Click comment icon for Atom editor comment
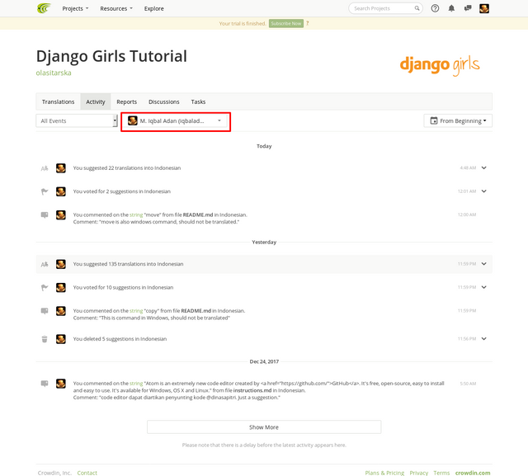 [x=45, y=384]
